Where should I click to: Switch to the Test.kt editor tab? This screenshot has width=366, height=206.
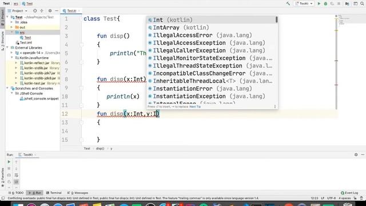click(71, 11)
